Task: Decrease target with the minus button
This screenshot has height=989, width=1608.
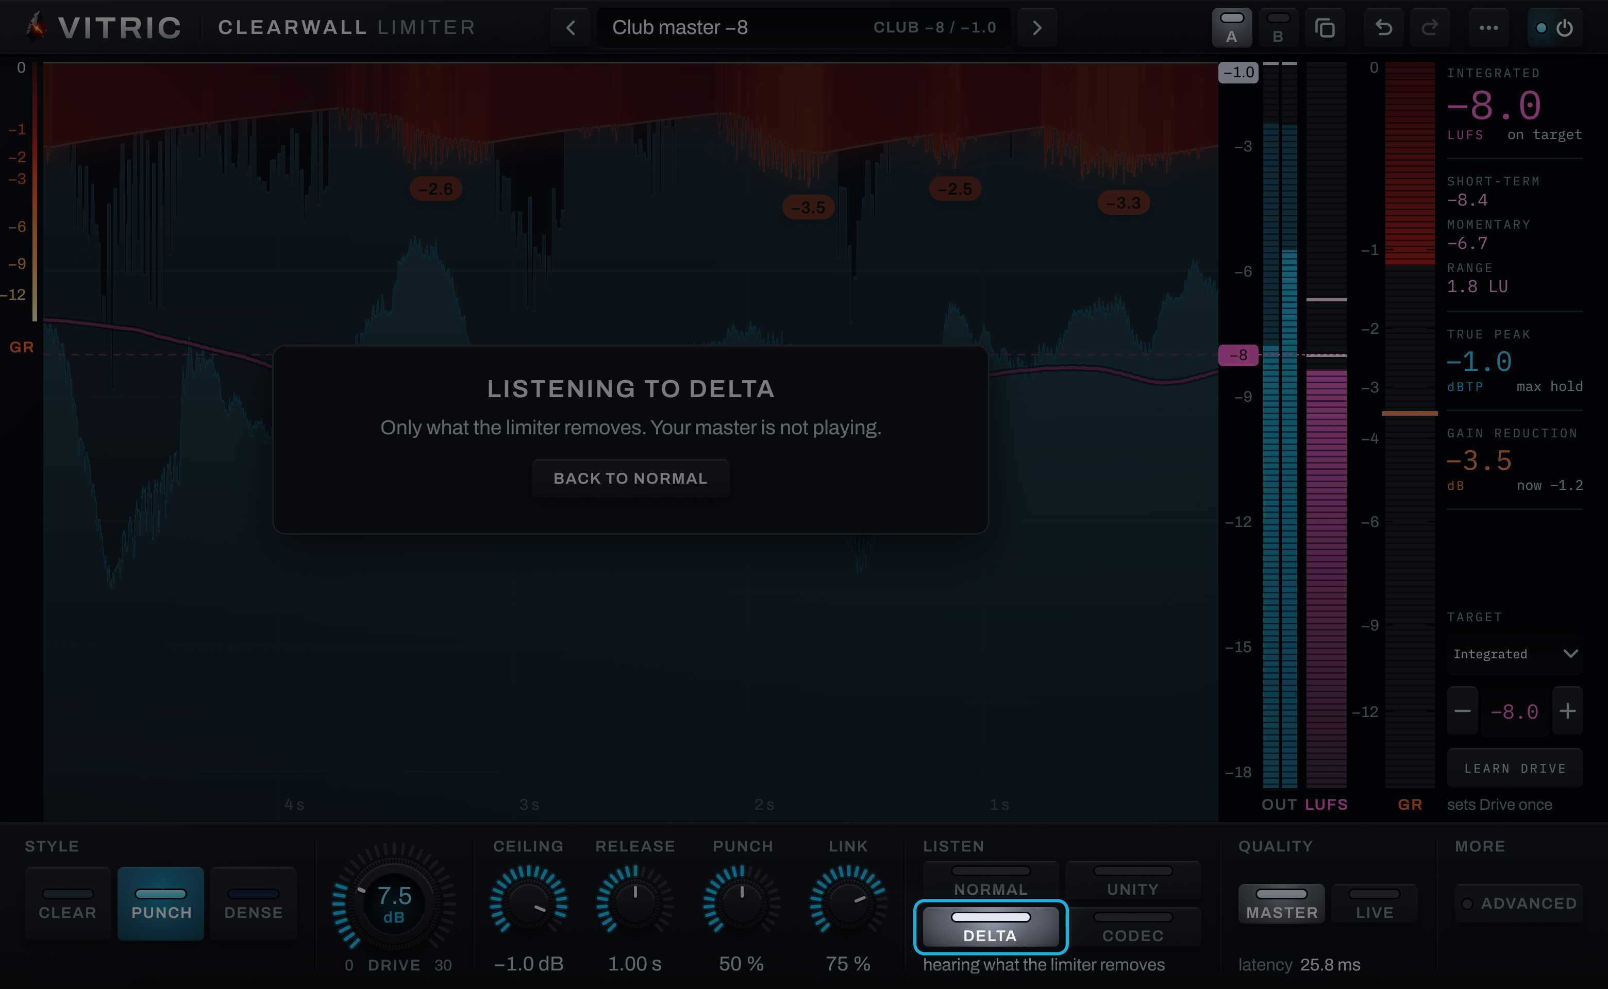Action: tap(1463, 710)
